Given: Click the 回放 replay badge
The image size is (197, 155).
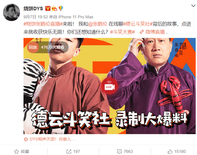Looking at the screenshot, I should [x=33, y=47].
